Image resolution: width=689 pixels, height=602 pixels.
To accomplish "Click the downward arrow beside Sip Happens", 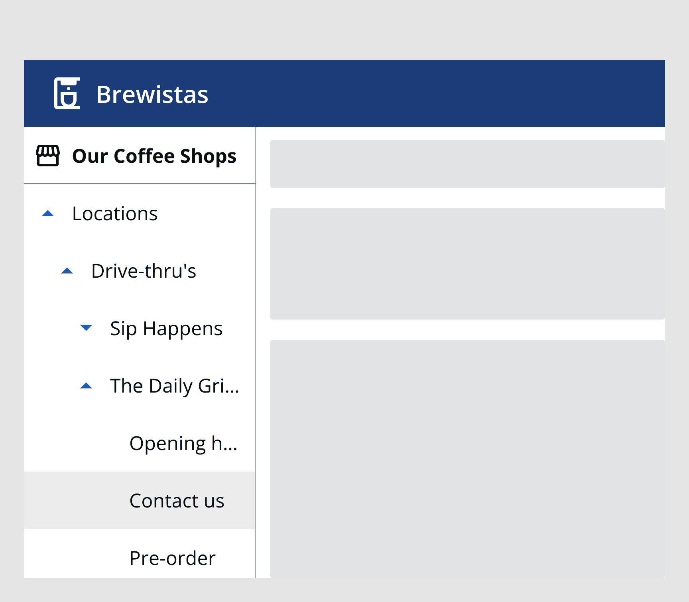I will pos(86,328).
